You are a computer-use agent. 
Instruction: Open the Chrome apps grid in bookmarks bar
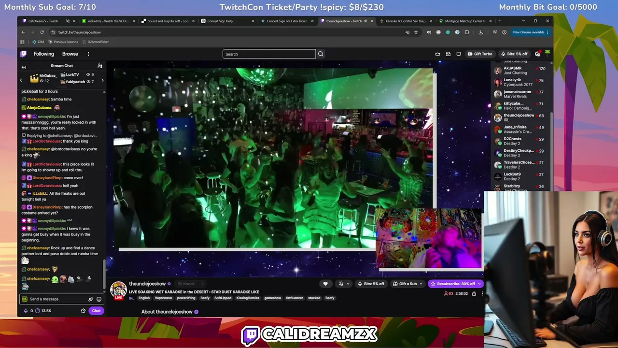coord(22,42)
